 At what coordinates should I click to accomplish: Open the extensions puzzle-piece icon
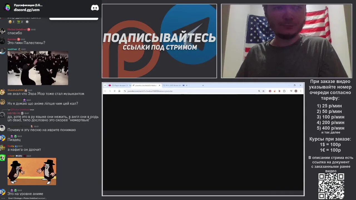point(284,91)
